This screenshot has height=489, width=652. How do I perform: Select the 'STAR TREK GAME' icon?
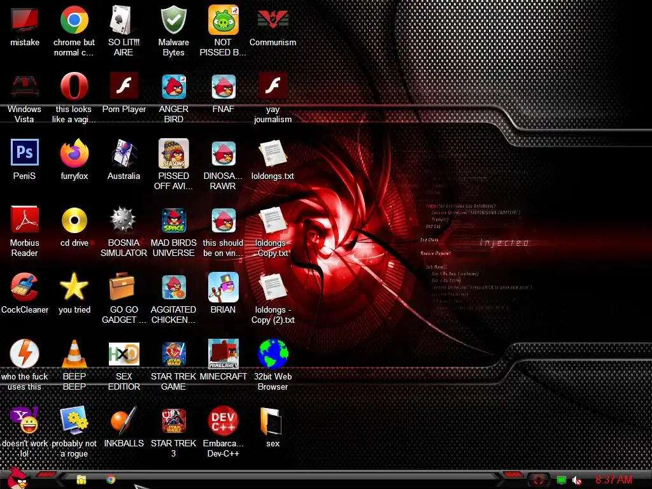click(173, 354)
